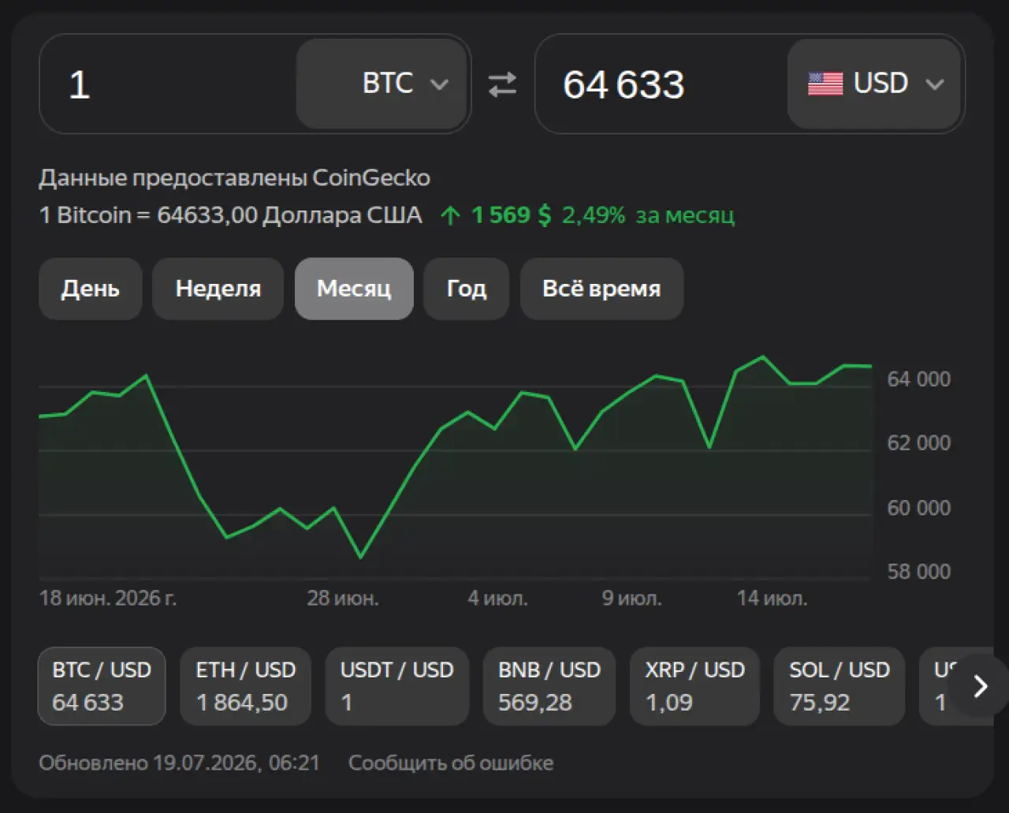Click the chart's lowest point near 28 июн.

pyautogui.click(x=361, y=557)
